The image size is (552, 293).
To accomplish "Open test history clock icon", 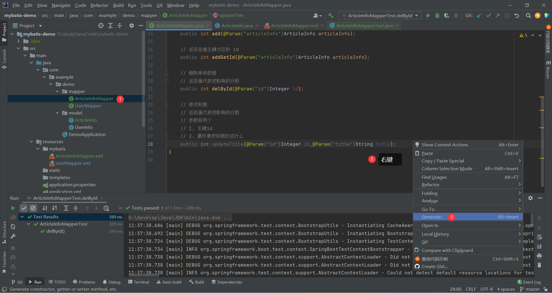I will [106, 208].
